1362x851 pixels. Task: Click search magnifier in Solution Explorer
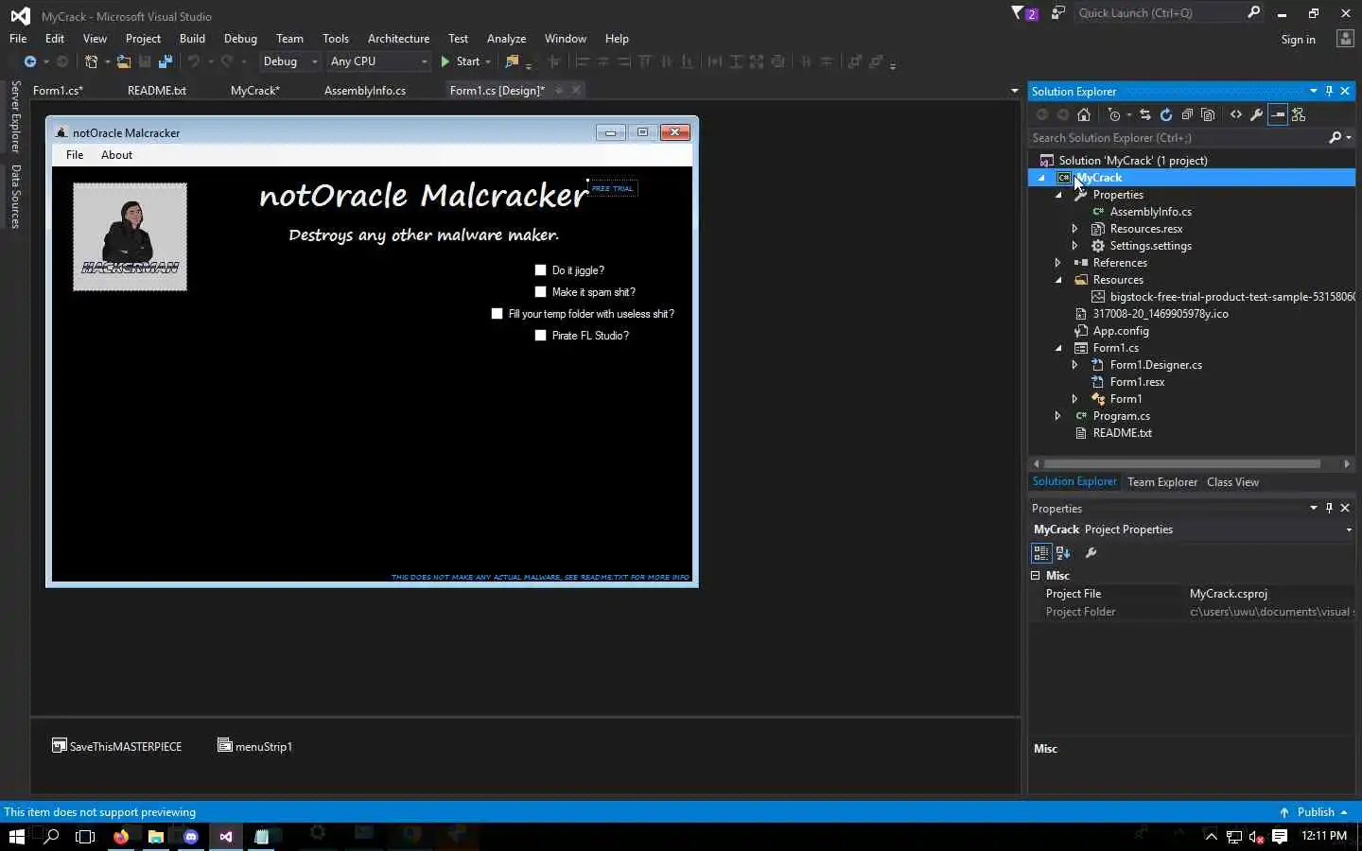(x=1336, y=137)
